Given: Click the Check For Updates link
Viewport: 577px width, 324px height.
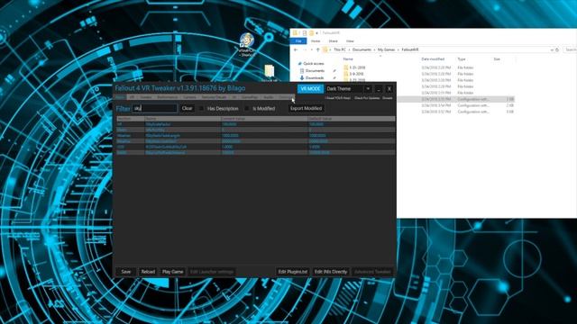Looking at the screenshot, I should coord(367,98).
